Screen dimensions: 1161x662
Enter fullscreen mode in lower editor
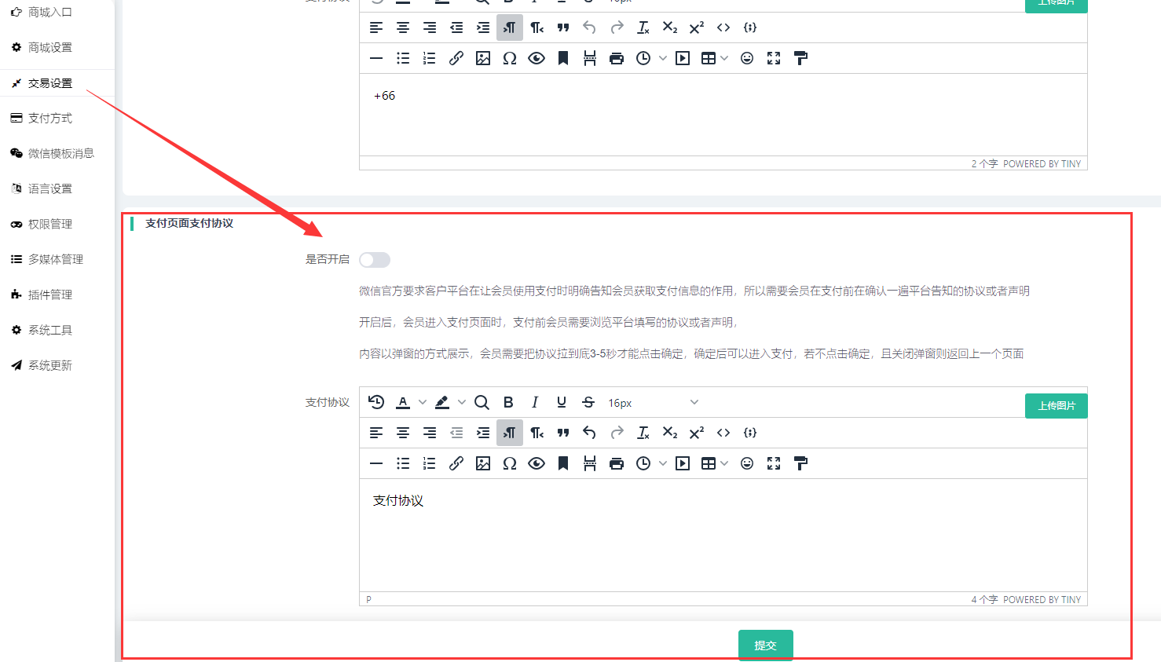click(774, 463)
